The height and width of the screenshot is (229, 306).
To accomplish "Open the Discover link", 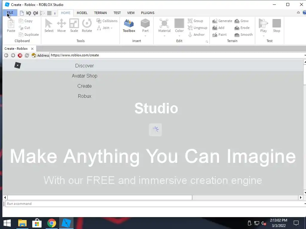I will coord(85,66).
